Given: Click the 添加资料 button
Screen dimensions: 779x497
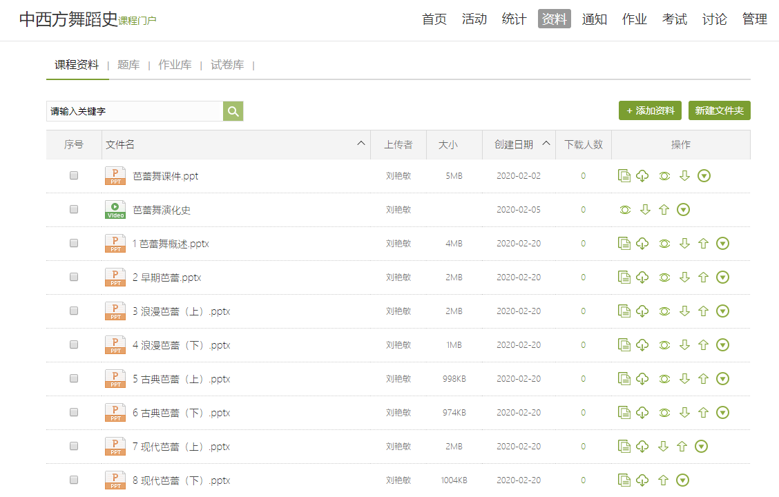Looking at the screenshot, I should (x=650, y=110).
